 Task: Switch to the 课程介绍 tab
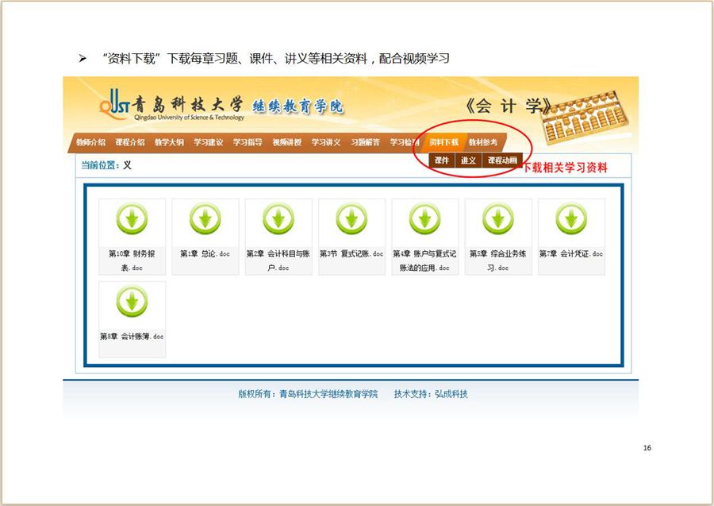click(130, 142)
